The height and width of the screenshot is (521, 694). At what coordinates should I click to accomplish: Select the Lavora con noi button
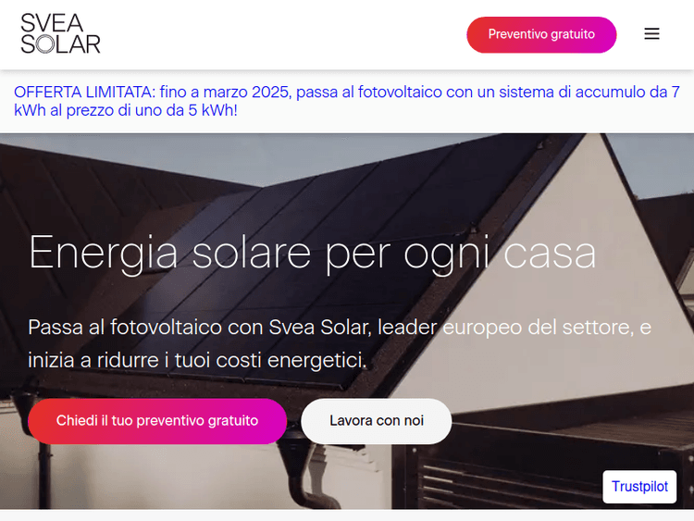coord(377,420)
